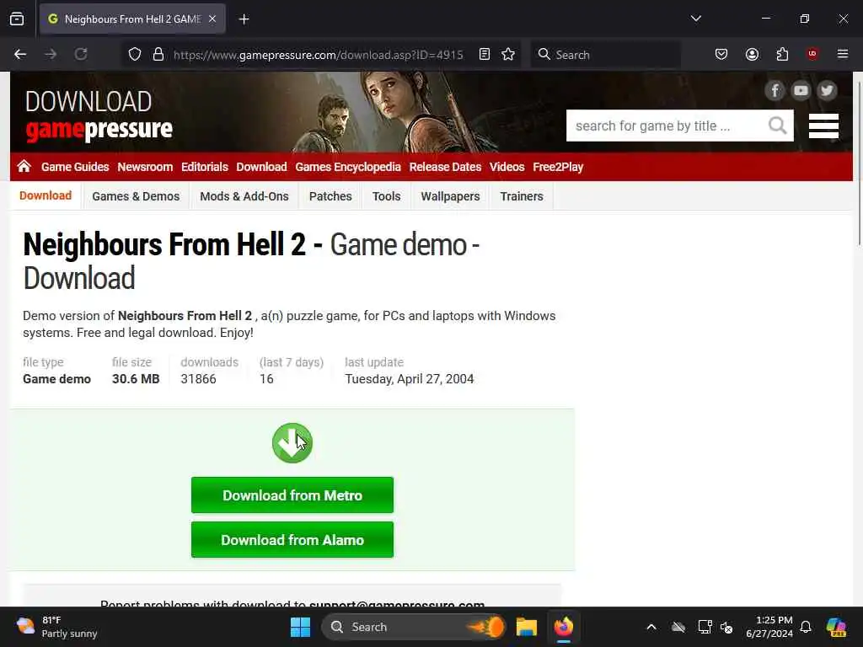Open Gamepressure Twitter icon
Screen dimensions: 863x647
828,90
